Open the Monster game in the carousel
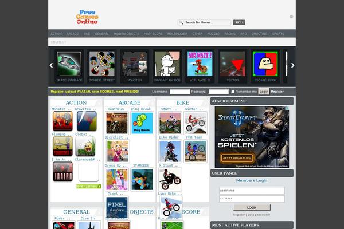Image resolution: width=344 pixels, height=229 pixels. pos(135,64)
